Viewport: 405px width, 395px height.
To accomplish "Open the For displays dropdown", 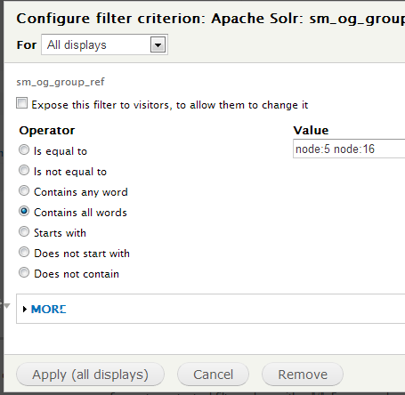I will (104, 44).
